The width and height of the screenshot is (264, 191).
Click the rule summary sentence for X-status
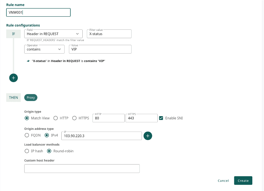[x=68, y=61]
